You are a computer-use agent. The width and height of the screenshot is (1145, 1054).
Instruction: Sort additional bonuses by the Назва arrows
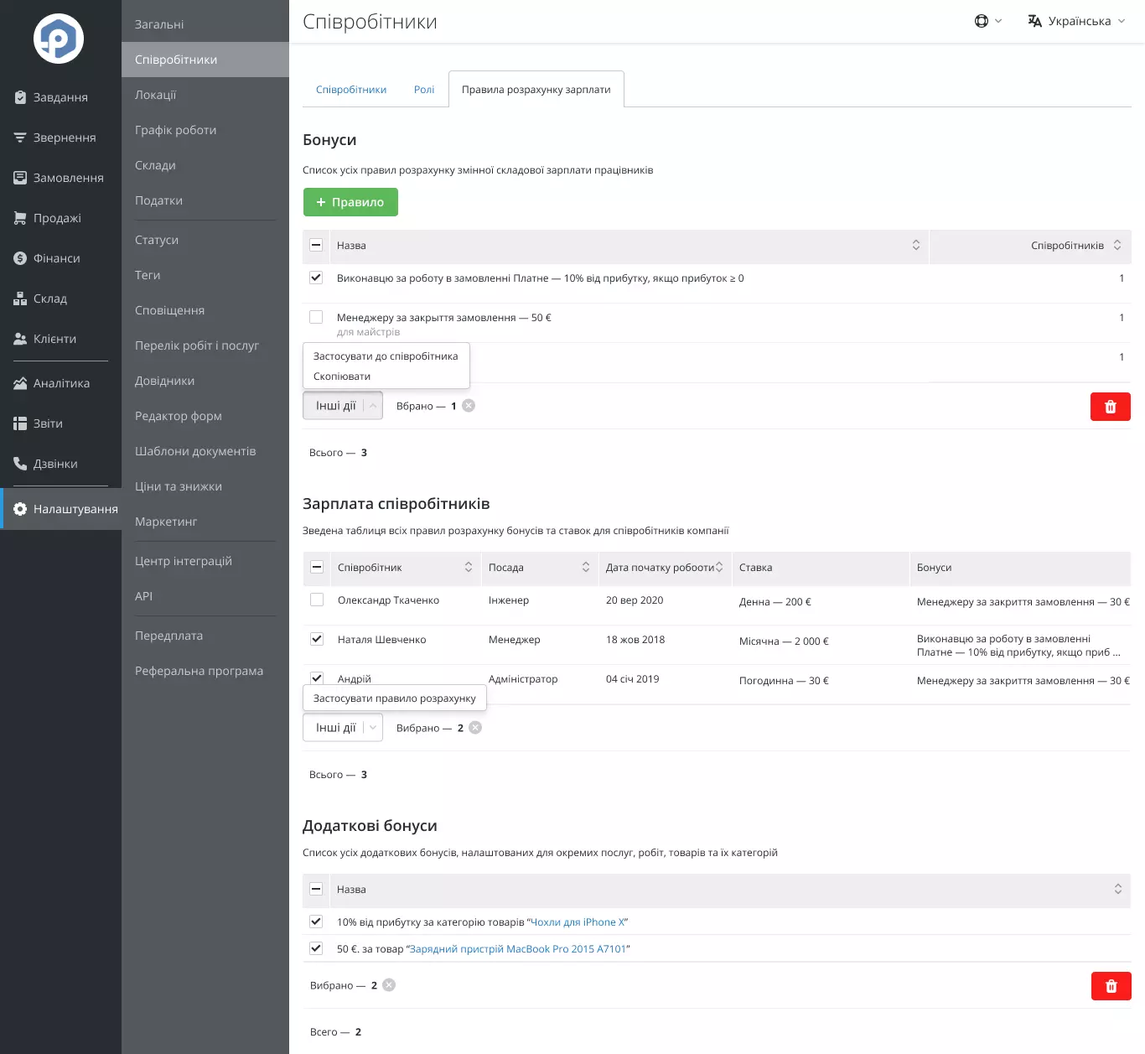(1118, 889)
